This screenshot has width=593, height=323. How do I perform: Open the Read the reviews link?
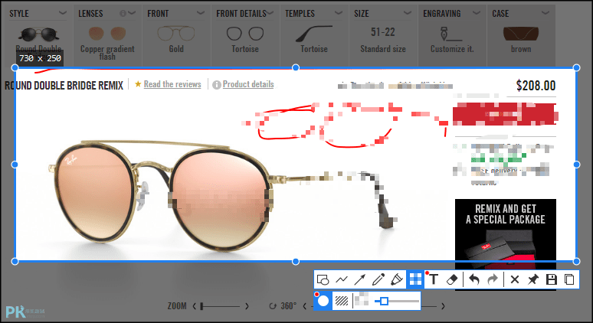(x=172, y=84)
